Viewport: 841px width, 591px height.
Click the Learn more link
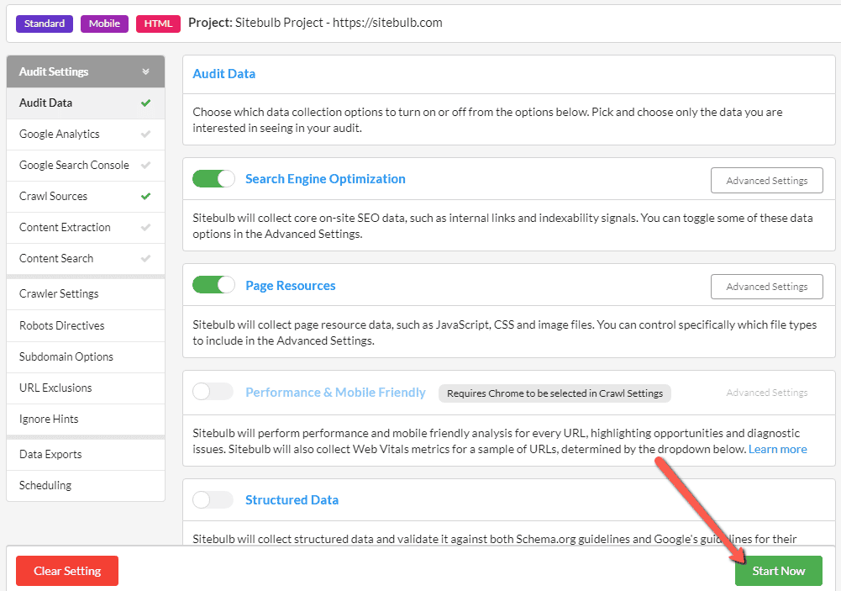(x=778, y=449)
